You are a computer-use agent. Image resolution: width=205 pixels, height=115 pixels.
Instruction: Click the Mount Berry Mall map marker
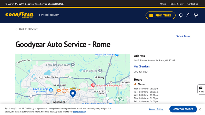coord(117,54)
